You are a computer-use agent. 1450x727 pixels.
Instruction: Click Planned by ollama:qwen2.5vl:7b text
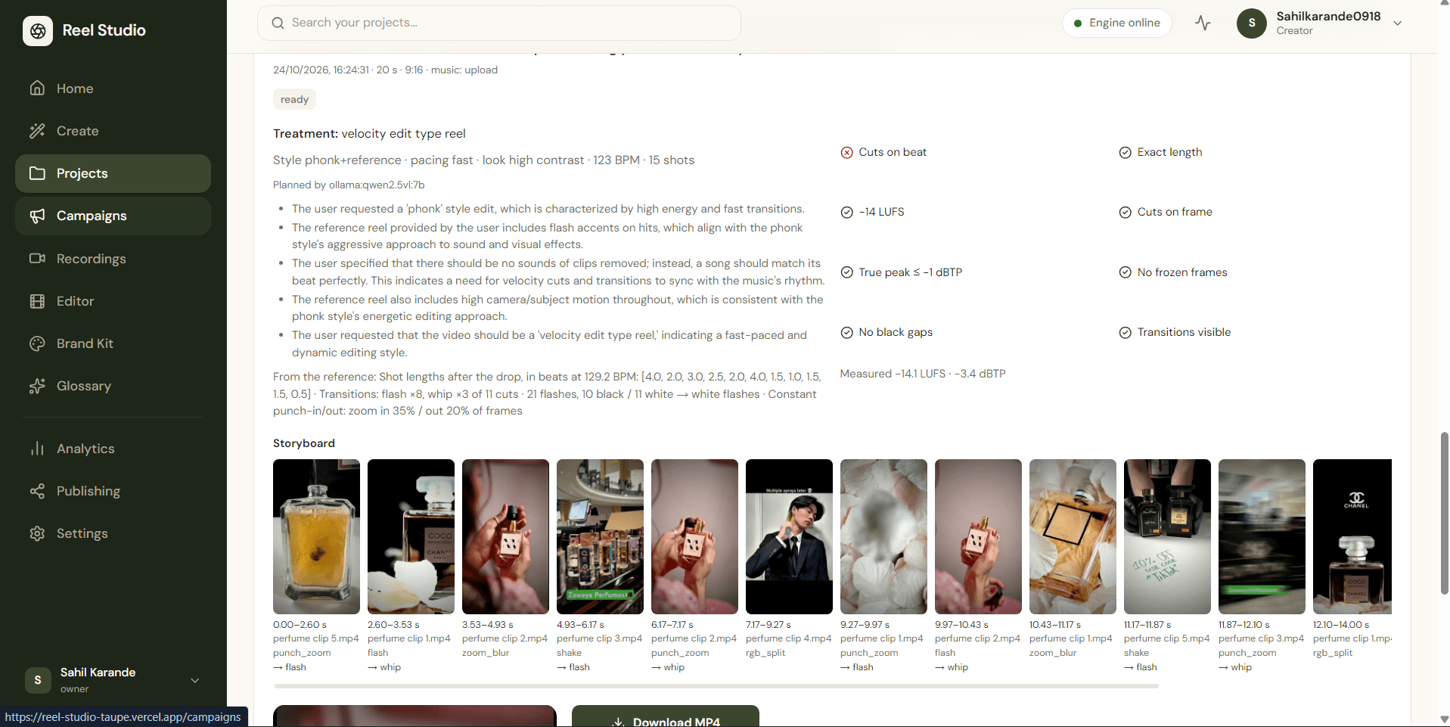click(349, 185)
